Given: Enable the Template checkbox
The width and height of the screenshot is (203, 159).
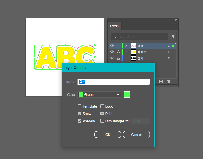Looking at the screenshot, I should coord(80,106).
